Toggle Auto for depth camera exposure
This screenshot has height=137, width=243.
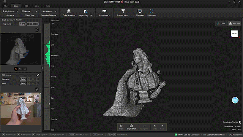click(x=22, y=24)
